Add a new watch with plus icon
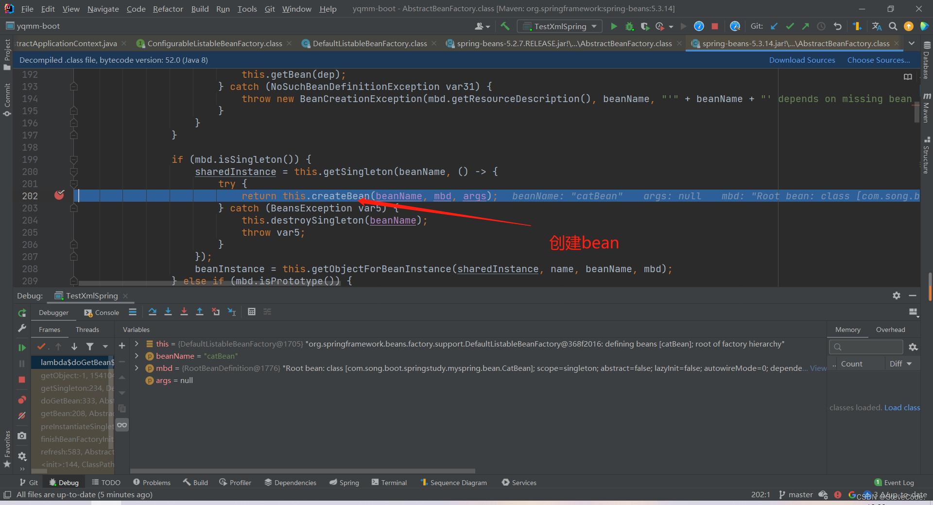The width and height of the screenshot is (933, 505). 122,346
